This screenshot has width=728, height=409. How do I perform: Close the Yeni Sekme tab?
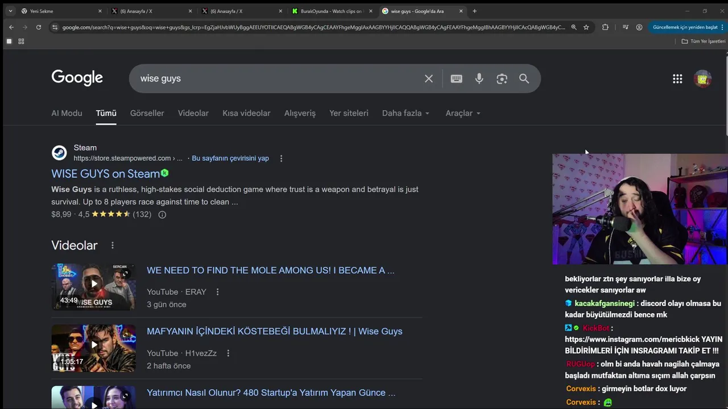coord(100,11)
